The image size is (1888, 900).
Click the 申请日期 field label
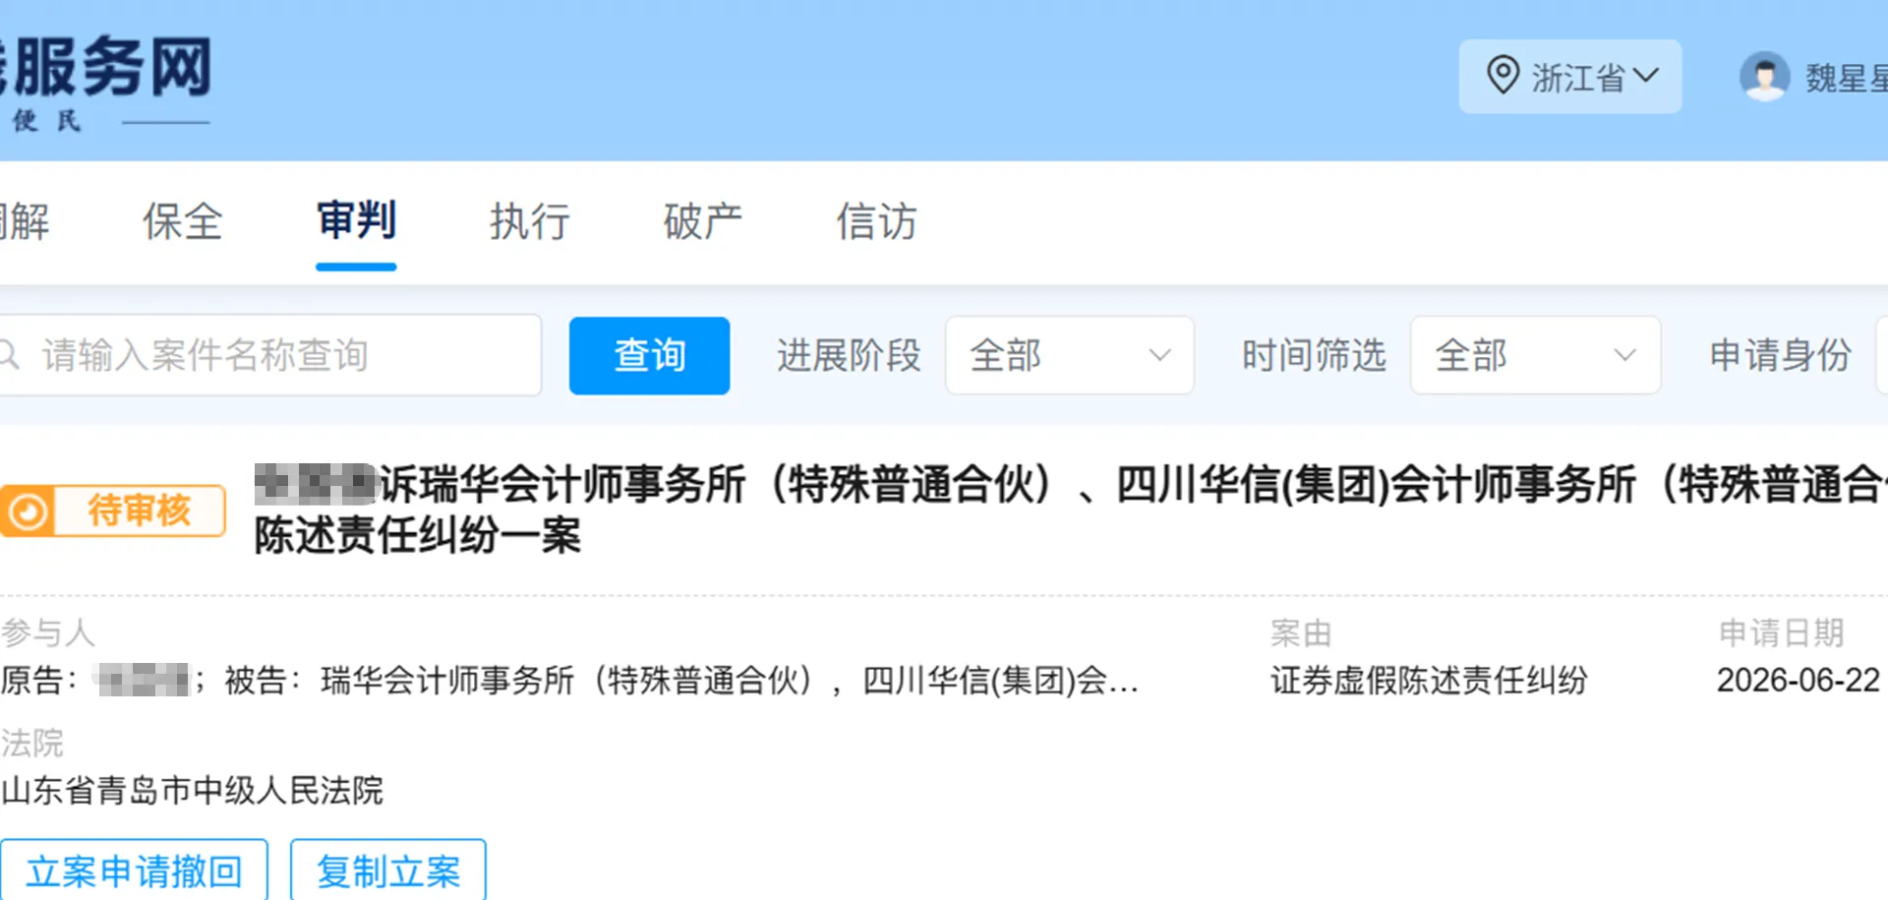(1782, 632)
